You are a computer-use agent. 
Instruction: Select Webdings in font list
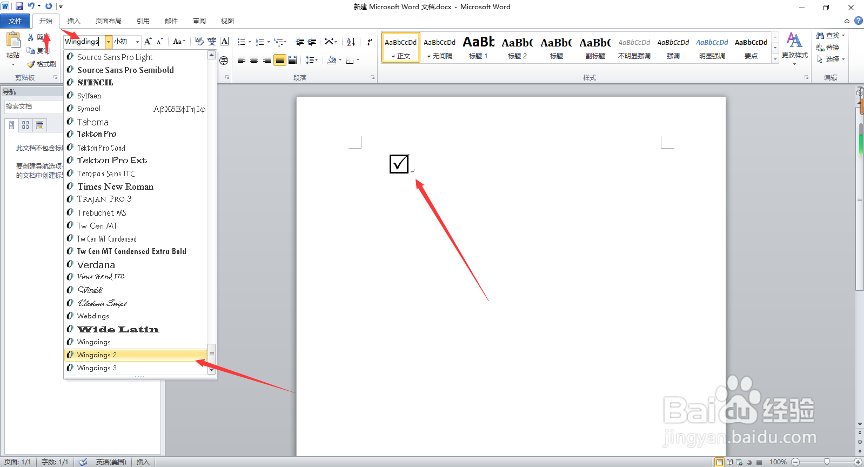(x=136, y=316)
